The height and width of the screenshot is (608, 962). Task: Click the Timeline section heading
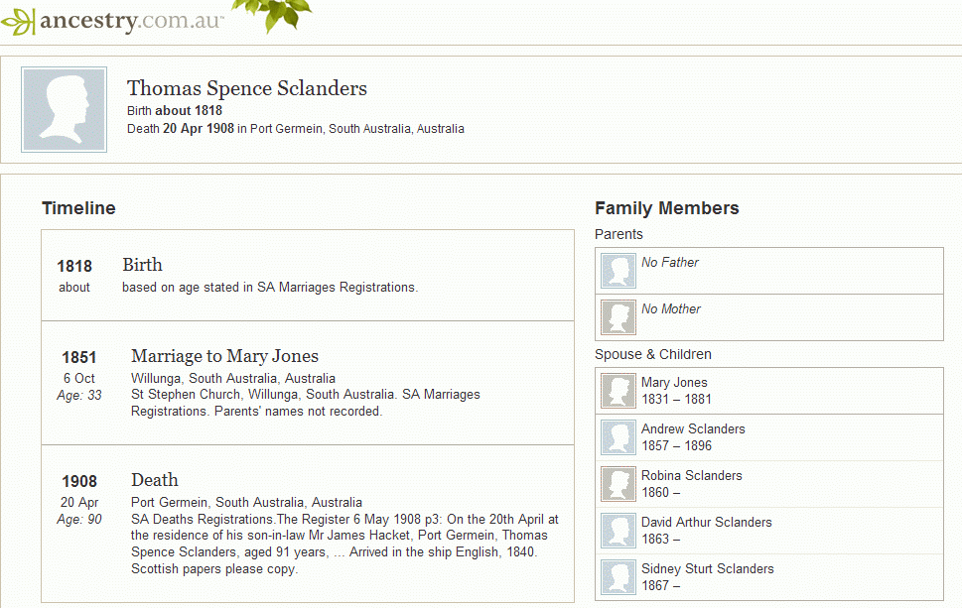tap(78, 208)
